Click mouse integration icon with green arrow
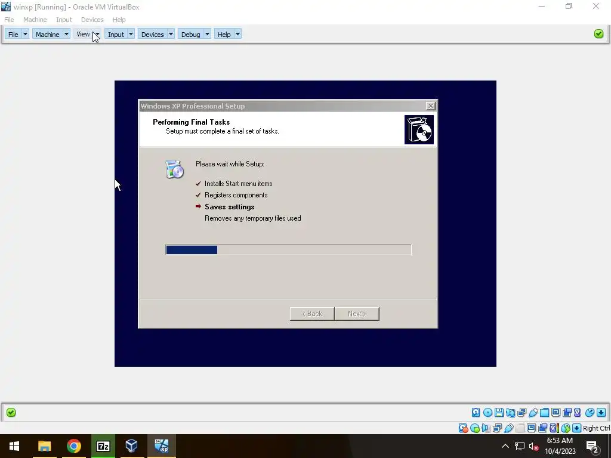Viewport: 611px width, 458px height. pyautogui.click(x=566, y=428)
